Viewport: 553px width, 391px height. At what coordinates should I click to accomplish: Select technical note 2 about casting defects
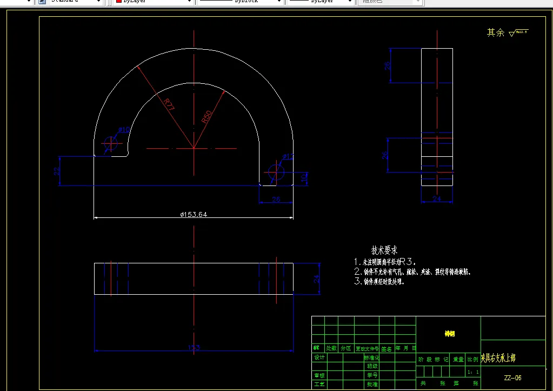pos(412,271)
